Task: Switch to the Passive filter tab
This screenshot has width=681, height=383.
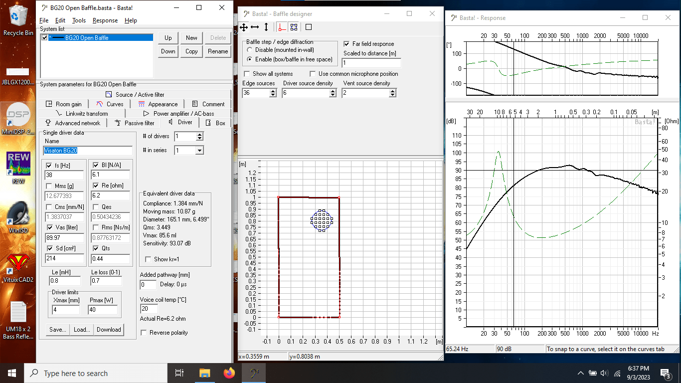Action: click(134, 123)
